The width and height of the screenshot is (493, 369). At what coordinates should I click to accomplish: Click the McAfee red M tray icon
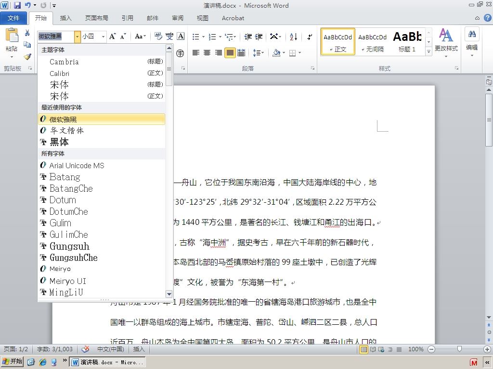(x=474, y=362)
